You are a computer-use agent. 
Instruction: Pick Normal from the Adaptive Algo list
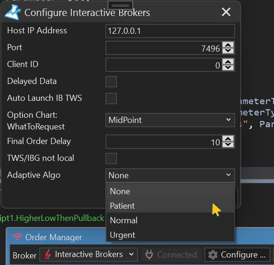point(170,220)
